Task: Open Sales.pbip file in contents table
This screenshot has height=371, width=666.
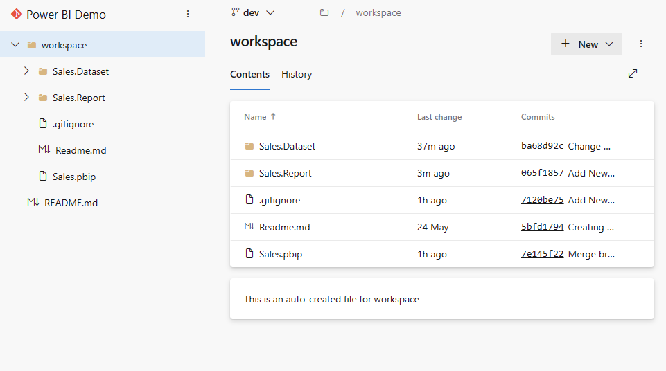Action: point(281,254)
